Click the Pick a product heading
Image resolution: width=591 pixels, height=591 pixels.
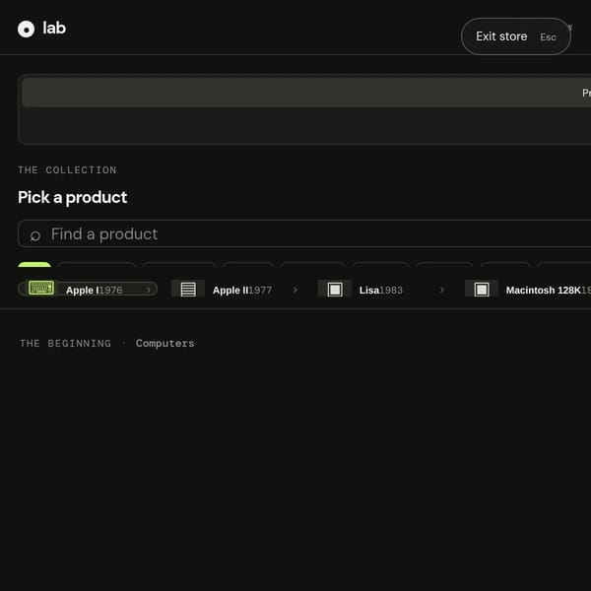coord(72,197)
